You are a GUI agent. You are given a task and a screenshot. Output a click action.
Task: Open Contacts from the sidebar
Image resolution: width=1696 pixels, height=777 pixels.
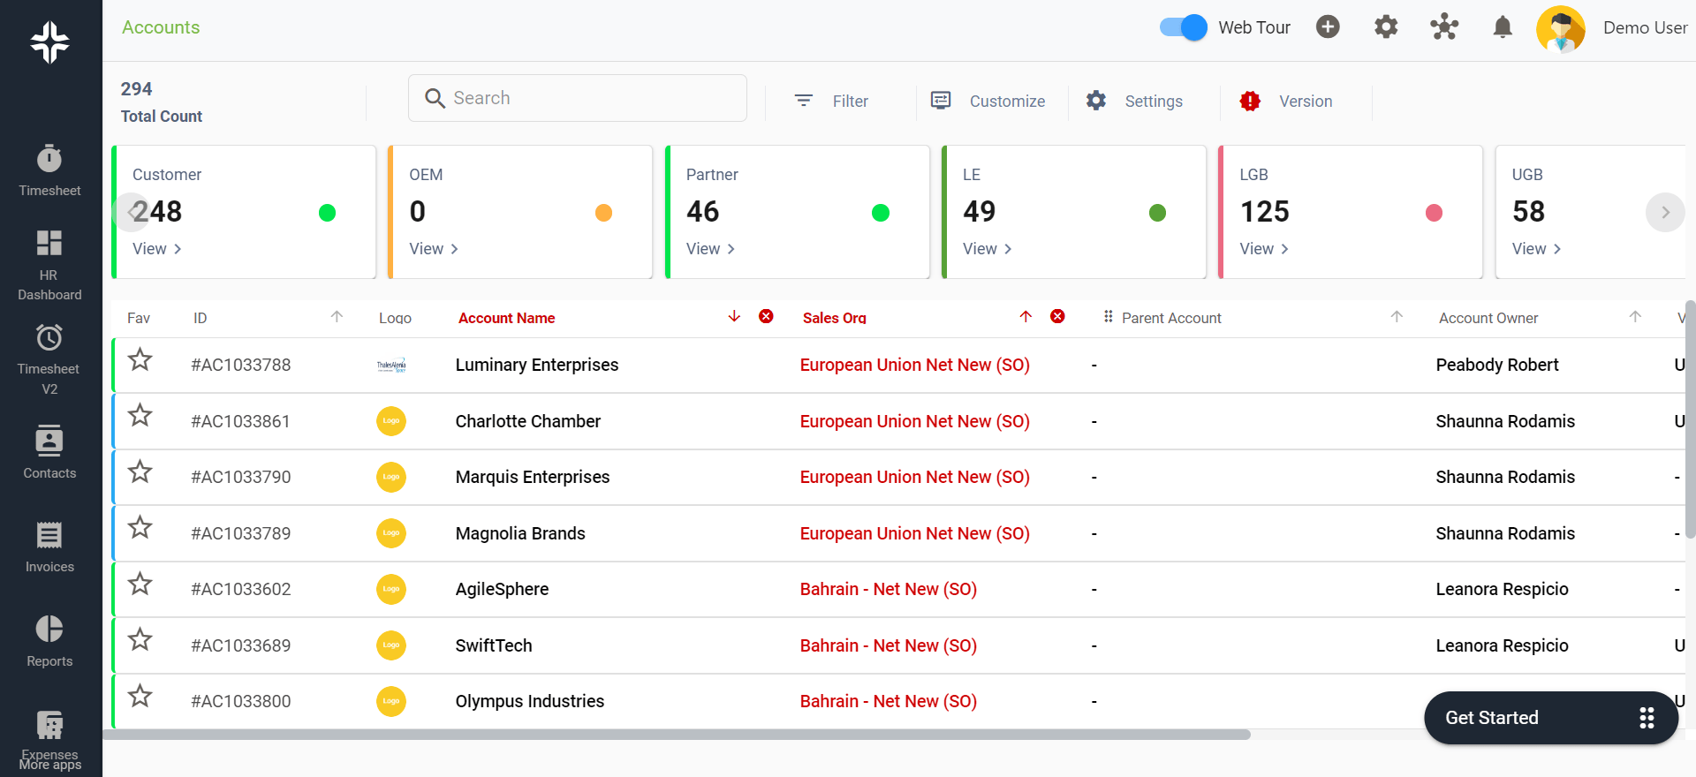[49, 452]
